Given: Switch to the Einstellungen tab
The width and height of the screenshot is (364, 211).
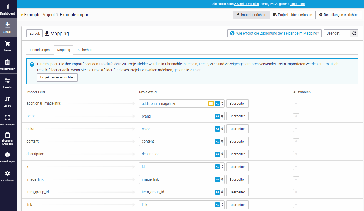Looking at the screenshot, I should pyautogui.click(x=40, y=50).
